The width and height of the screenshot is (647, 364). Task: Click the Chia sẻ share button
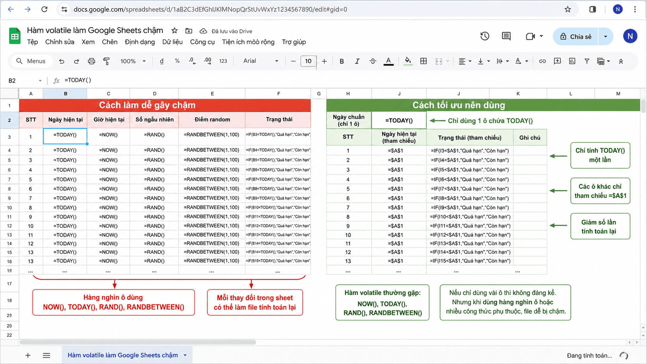tap(576, 36)
